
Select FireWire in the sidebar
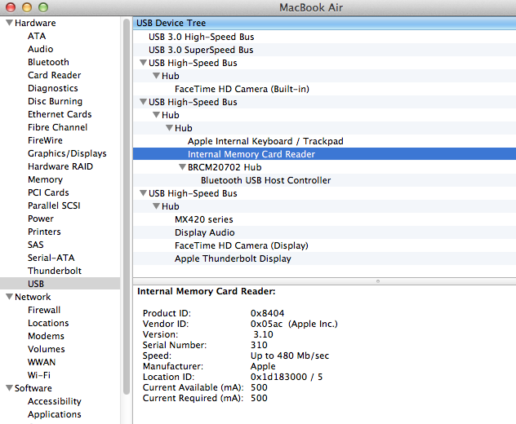point(45,140)
